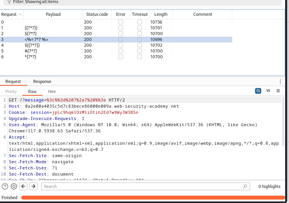The height and width of the screenshot is (203, 289).
Task: Click the User-Agent header line
Action: [x=133, y=128]
